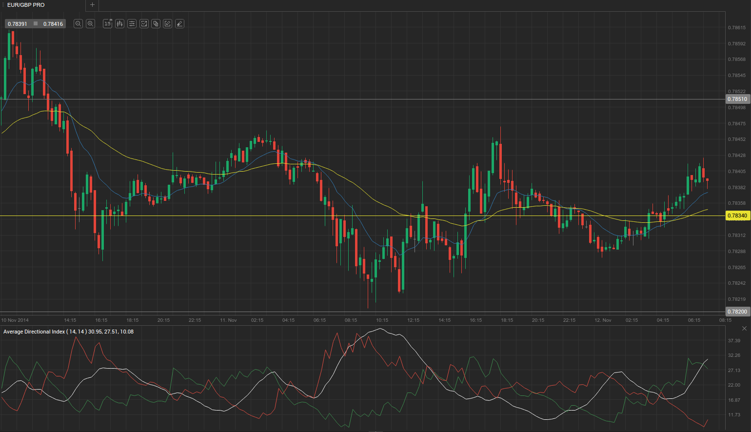Viewport: 751px width, 432px height.
Task: Click the 0.78510 price level label
Action: coord(737,99)
